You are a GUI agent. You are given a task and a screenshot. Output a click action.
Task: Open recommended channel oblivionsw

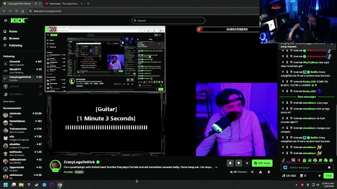(x=22, y=176)
